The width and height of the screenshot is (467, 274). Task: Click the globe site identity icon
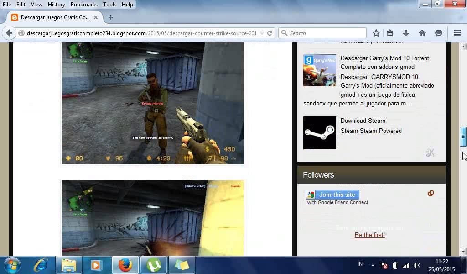click(21, 33)
